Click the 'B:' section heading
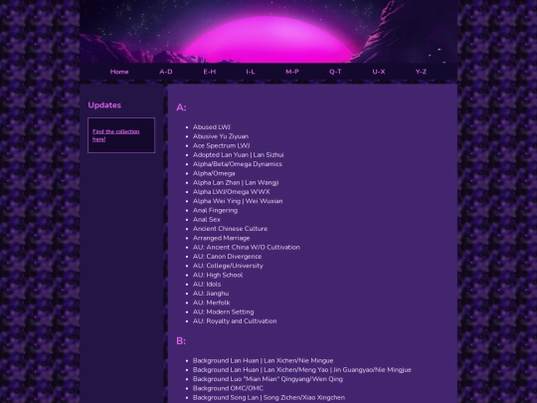This screenshot has width=537, height=403. click(181, 341)
